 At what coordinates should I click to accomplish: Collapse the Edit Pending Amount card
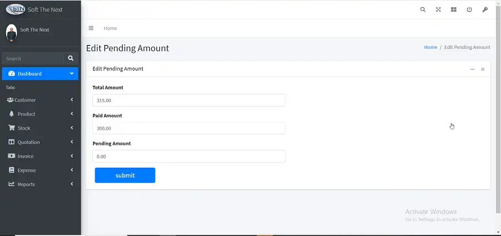click(x=472, y=69)
